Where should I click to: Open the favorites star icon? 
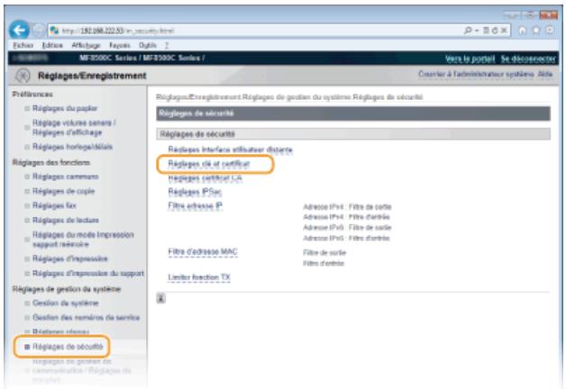point(536,31)
